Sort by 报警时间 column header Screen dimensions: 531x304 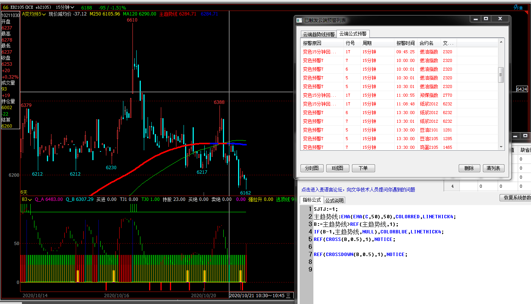point(405,43)
